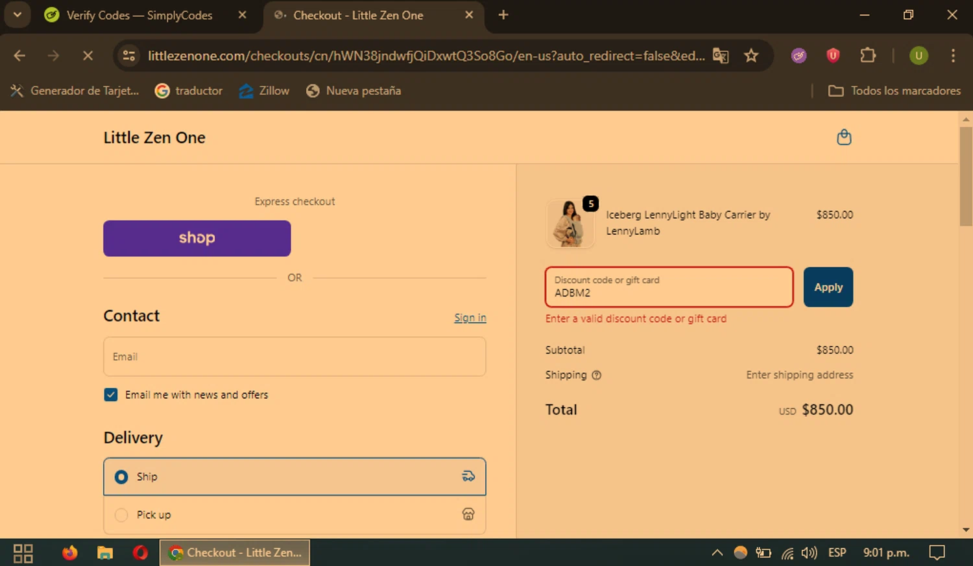This screenshot has height=566, width=973.
Task: Click the littlezenone.com URL address bar
Action: [x=426, y=56]
